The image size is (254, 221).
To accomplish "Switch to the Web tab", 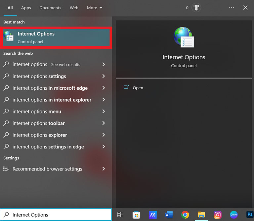I will 74,8.
